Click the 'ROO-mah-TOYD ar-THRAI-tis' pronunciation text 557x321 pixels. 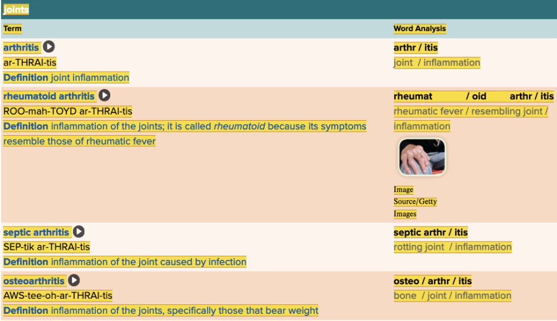tap(67, 111)
